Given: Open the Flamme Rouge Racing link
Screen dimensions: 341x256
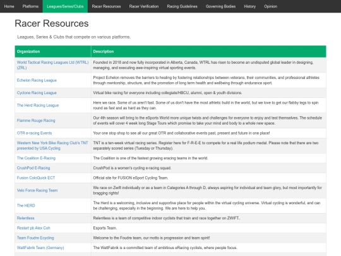Looking at the screenshot, I should (36, 120).
